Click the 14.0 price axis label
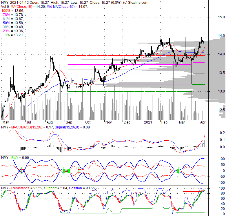 [x=221, y=54]
